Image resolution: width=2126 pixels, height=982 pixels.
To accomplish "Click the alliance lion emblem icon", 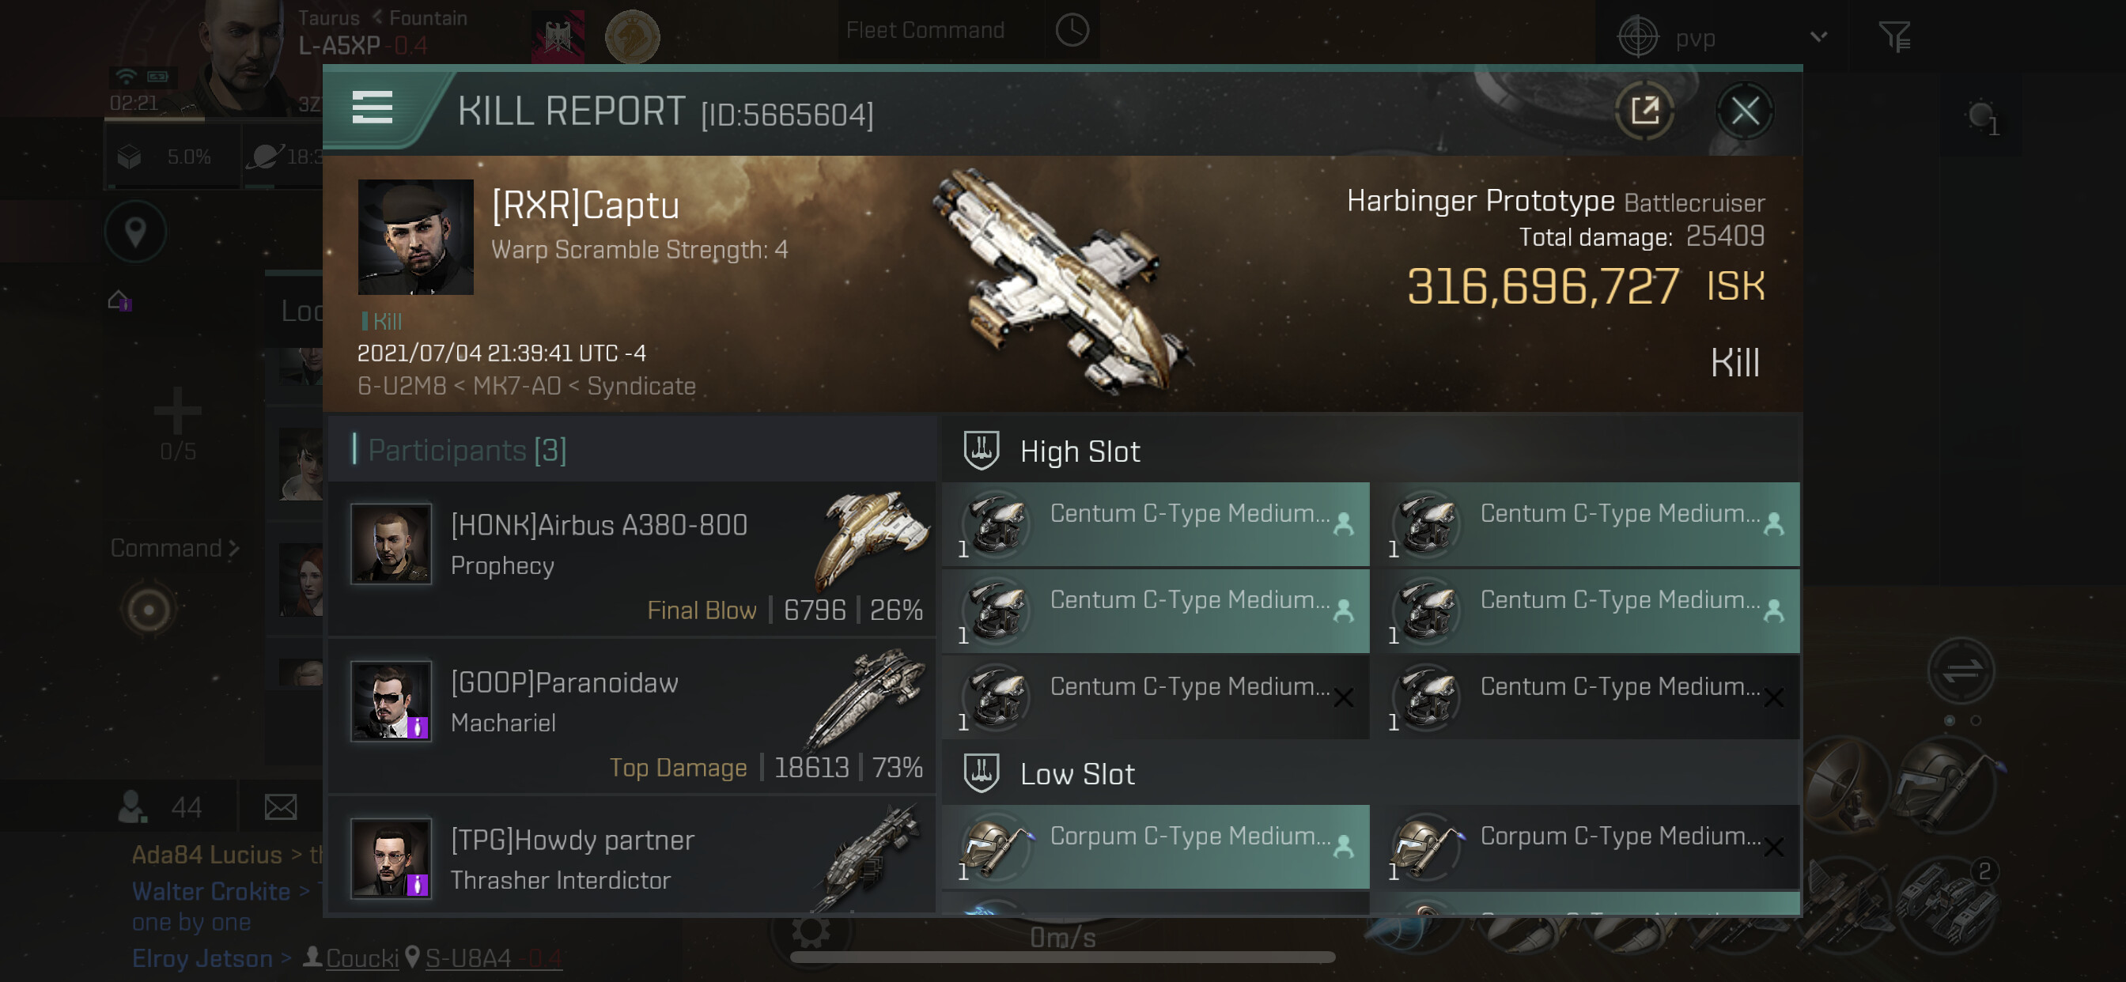I will click(632, 36).
